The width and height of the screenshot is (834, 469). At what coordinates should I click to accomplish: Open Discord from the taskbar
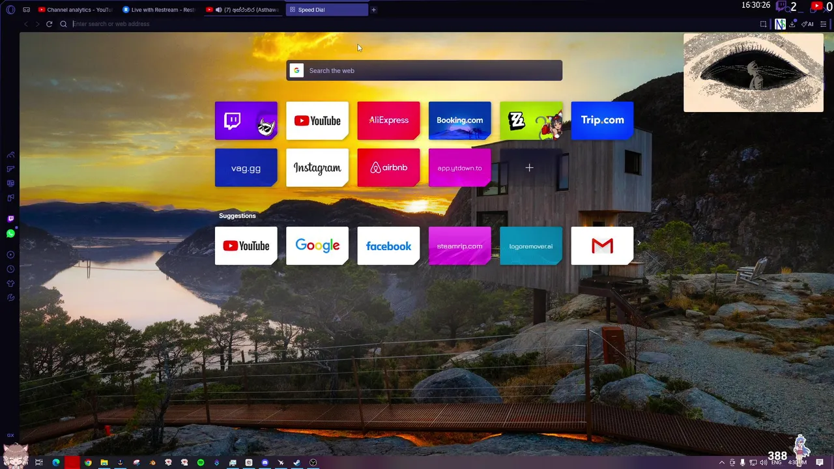[265, 462]
